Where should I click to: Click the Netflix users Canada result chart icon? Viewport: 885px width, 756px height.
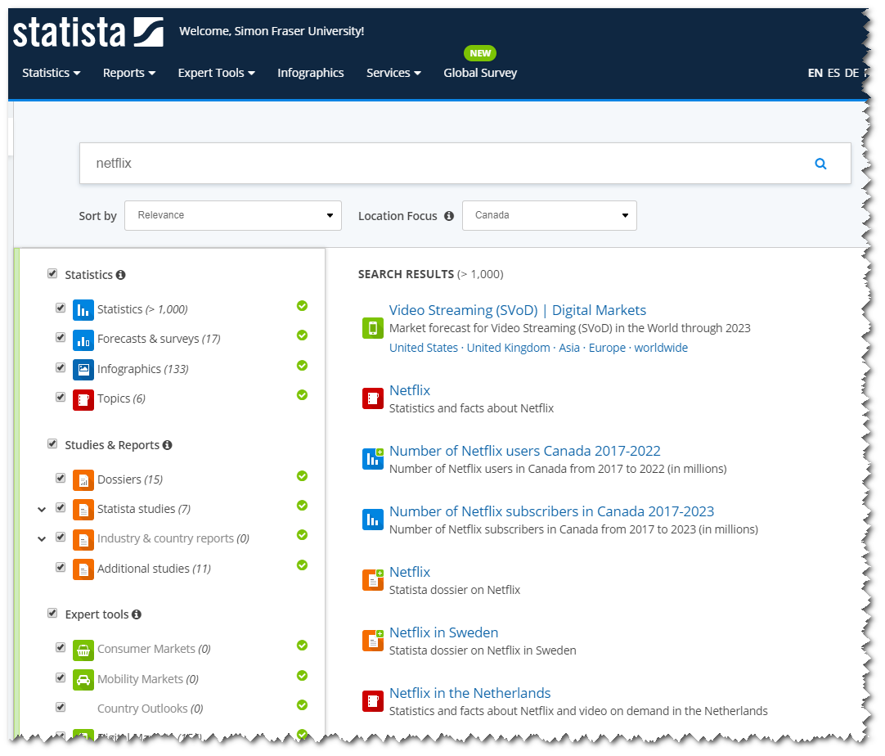(372, 458)
